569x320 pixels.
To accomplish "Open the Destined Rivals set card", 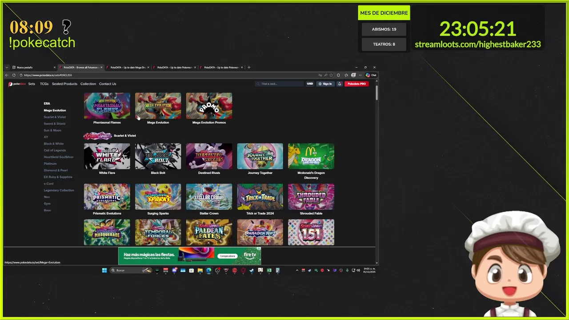I will pyautogui.click(x=209, y=156).
